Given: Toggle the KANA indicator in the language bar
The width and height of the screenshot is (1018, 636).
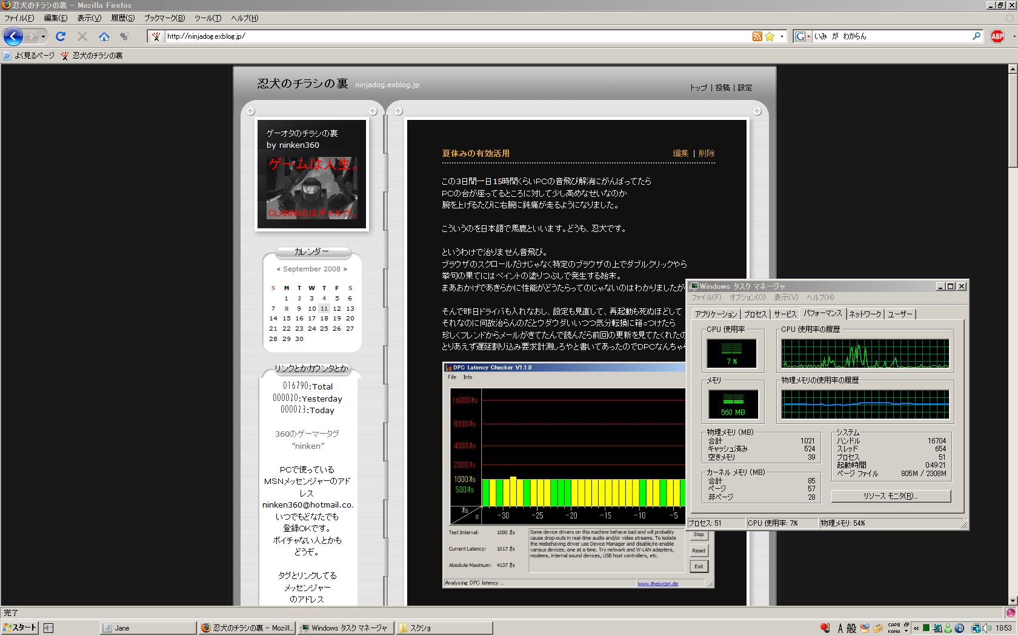Looking at the screenshot, I should tap(894, 631).
